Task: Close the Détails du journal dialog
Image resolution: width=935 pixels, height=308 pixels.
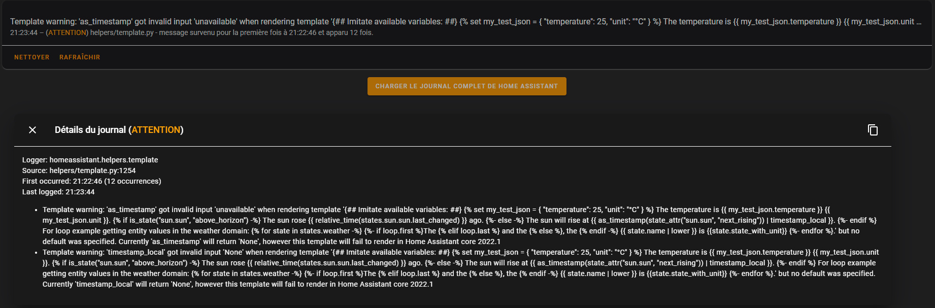Action: pos(32,130)
